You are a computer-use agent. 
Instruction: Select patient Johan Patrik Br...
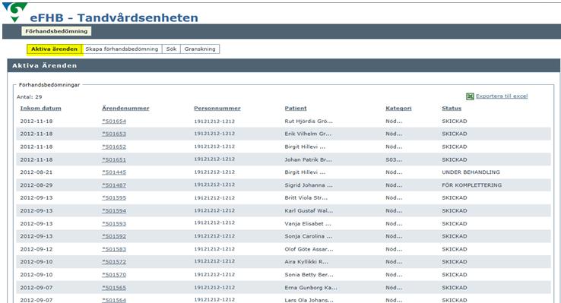(308, 159)
